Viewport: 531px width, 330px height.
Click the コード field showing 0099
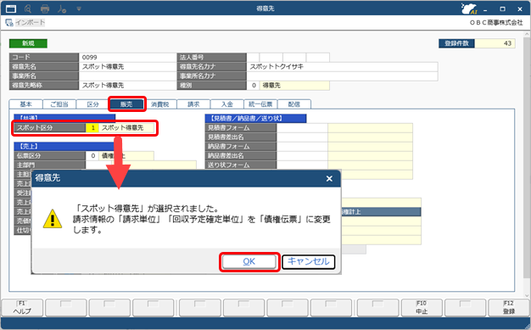pyautogui.click(x=128, y=57)
